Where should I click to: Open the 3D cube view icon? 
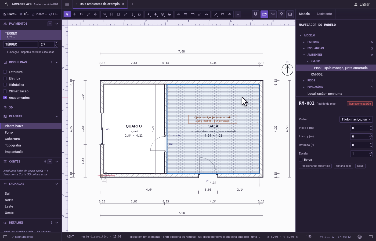(281, 14)
